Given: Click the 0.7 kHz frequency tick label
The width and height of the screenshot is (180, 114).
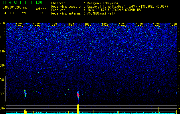Looking at the screenshot, I should tap(3, 94).
